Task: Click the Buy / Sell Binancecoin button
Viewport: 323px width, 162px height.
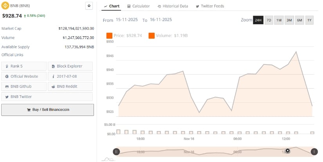Action: coord(47,110)
